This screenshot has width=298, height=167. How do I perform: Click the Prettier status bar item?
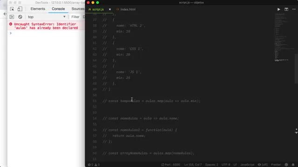click(x=276, y=165)
